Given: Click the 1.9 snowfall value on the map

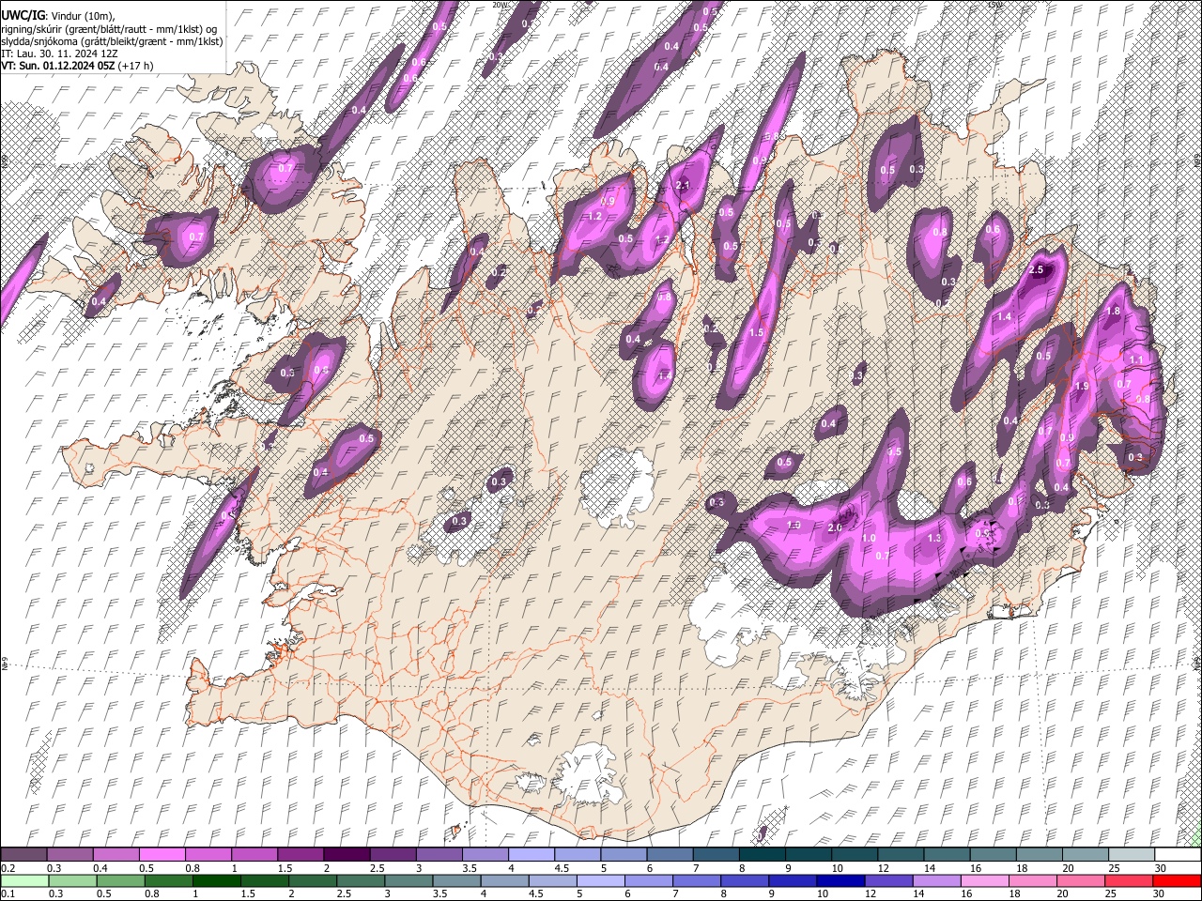Looking at the screenshot, I should coord(1081,387).
